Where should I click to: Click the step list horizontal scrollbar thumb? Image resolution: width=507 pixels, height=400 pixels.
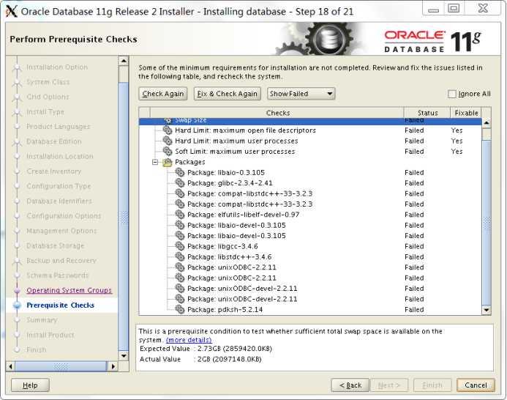(61, 366)
